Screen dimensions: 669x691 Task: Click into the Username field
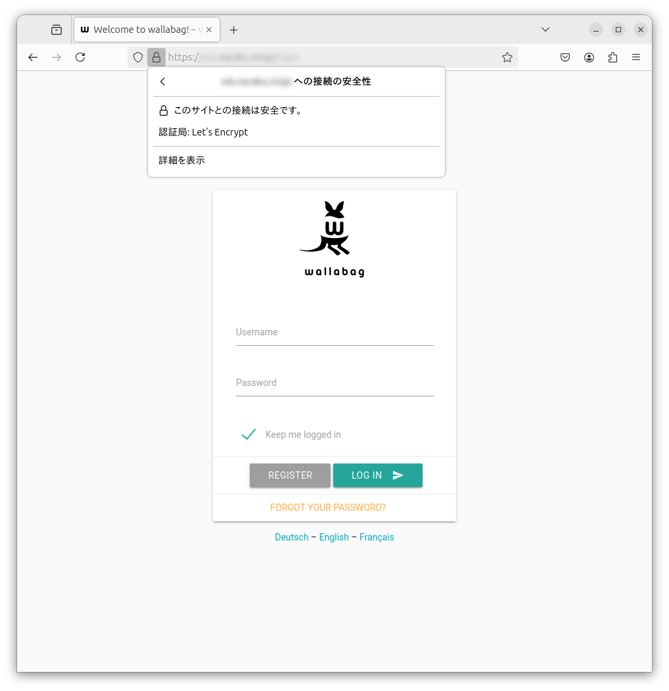click(x=334, y=333)
